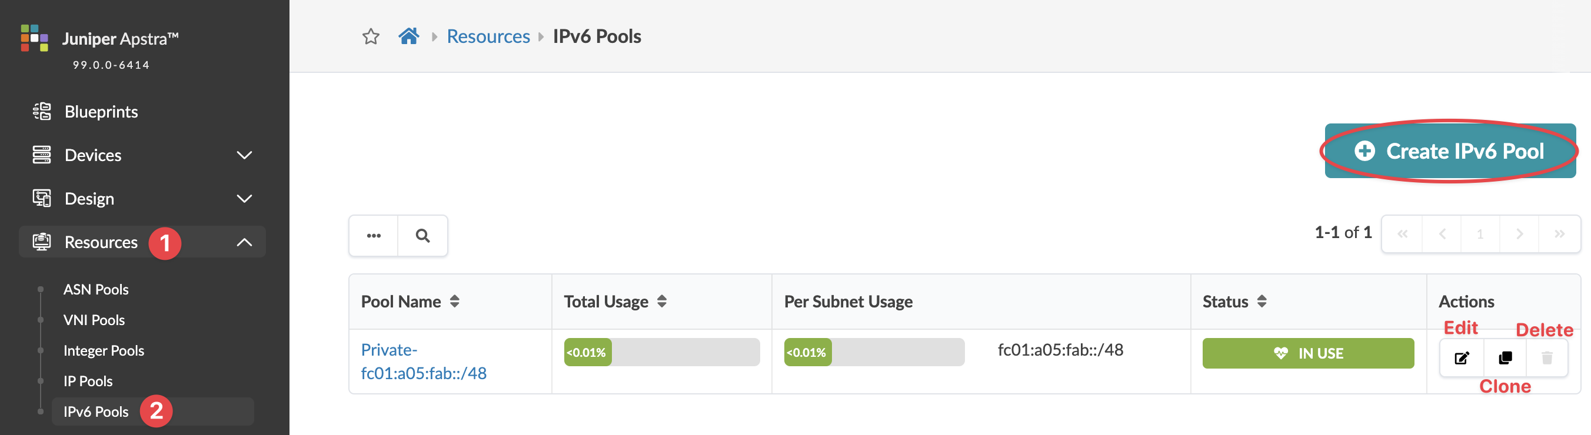Click the Create IPv6 Pool button
Viewport: 1591px width, 435px height.
(1450, 151)
